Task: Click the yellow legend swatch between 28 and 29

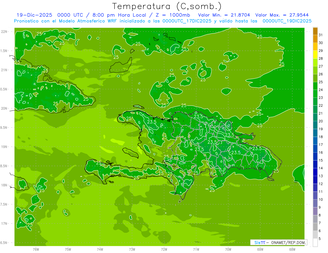Action: pos(315,55)
